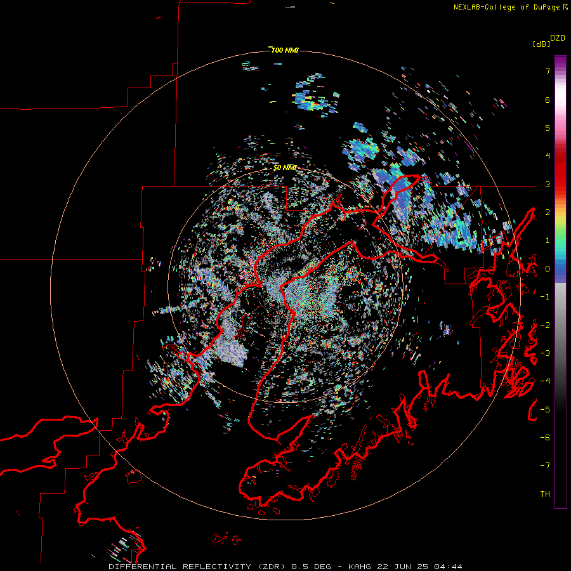Click the 04:44 timestamp

click(x=448, y=567)
